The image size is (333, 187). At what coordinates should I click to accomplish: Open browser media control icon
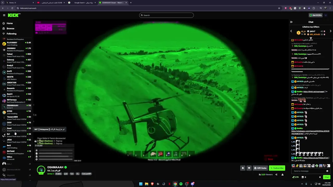[321, 8]
